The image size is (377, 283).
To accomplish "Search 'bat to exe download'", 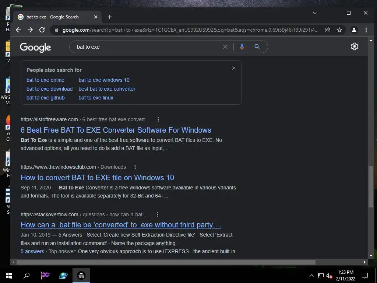I will coord(50,89).
